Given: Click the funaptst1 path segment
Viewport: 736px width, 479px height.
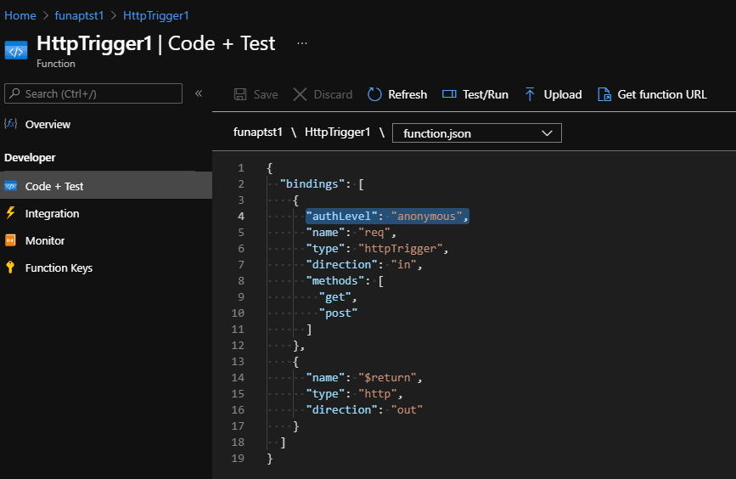Looking at the screenshot, I should [x=258, y=132].
